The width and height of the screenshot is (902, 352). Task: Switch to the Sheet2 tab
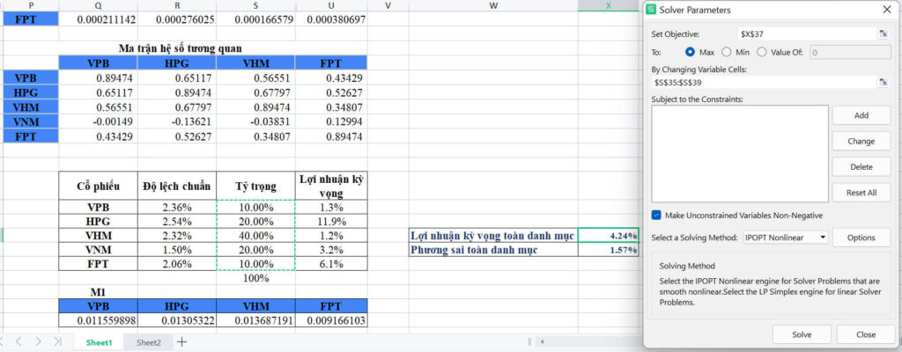148,342
